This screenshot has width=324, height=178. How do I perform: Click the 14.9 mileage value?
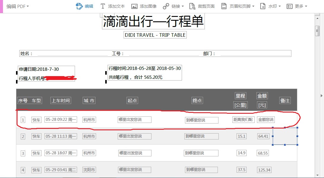(242, 153)
